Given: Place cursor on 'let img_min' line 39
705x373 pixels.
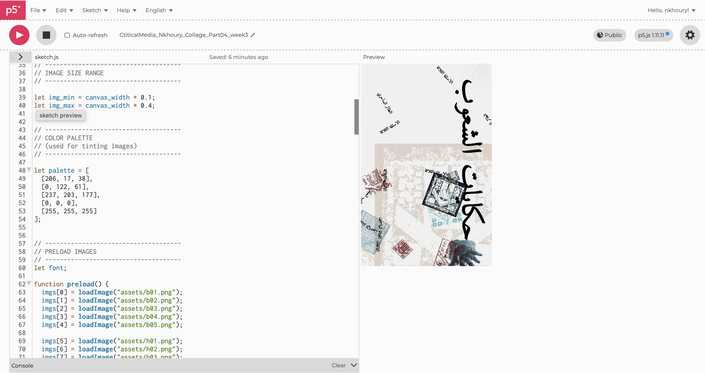Looking at the screenshot, I should click(94, 97).
